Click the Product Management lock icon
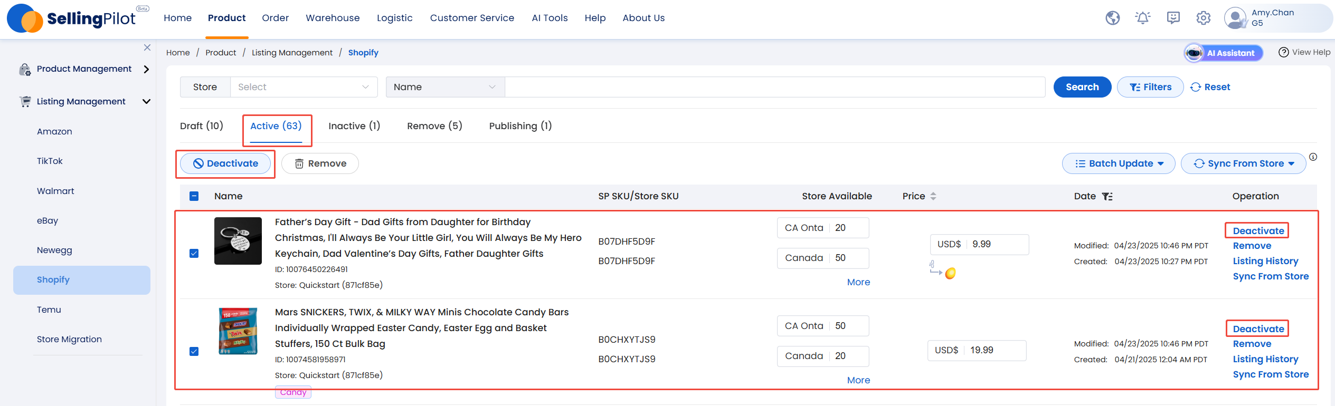Viewport: 1335px width, 406px height. tap(25, 69)
